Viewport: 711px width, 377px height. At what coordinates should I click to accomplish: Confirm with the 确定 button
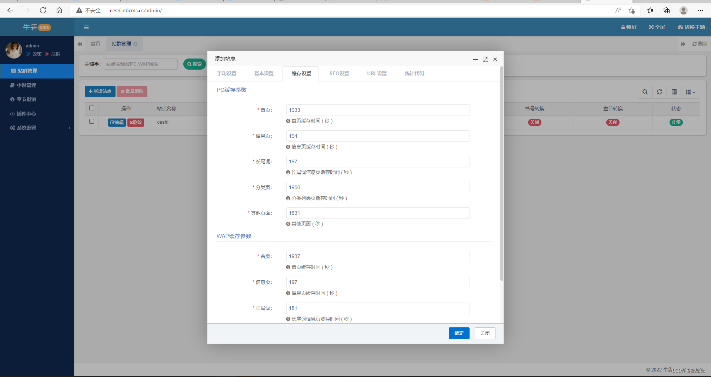(x=459, y=333)
